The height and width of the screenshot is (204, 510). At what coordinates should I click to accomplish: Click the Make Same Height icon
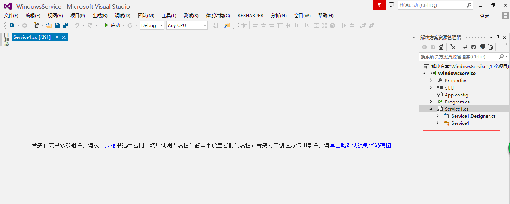(316, 25)
